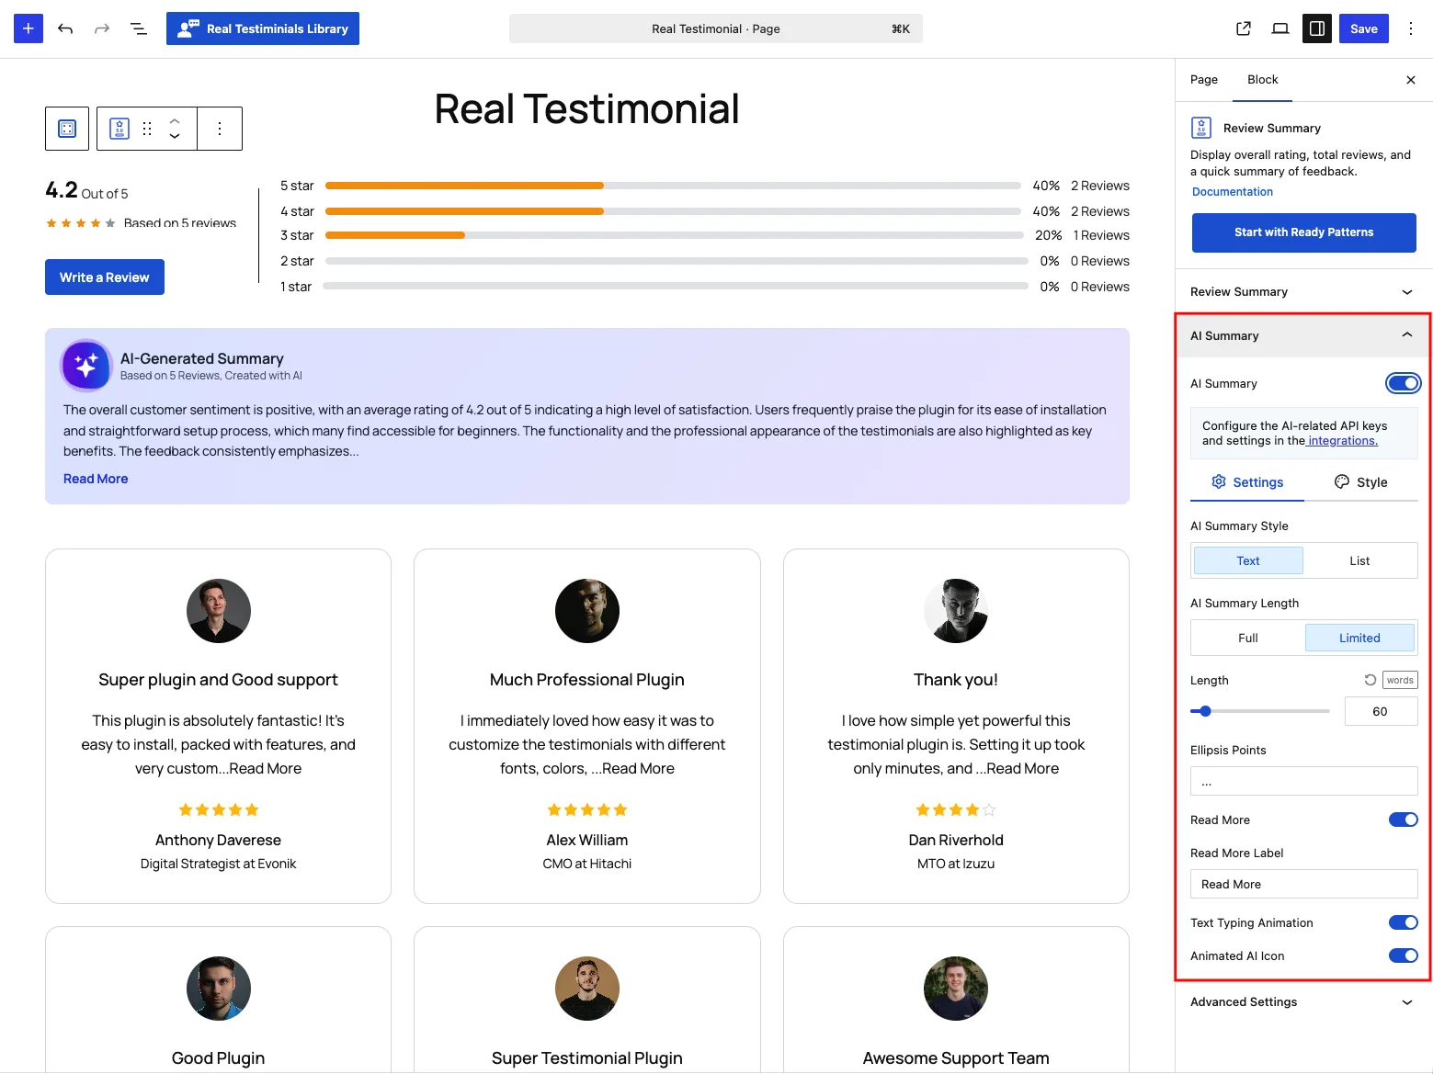Move block up arrow

tap(175, 120)
